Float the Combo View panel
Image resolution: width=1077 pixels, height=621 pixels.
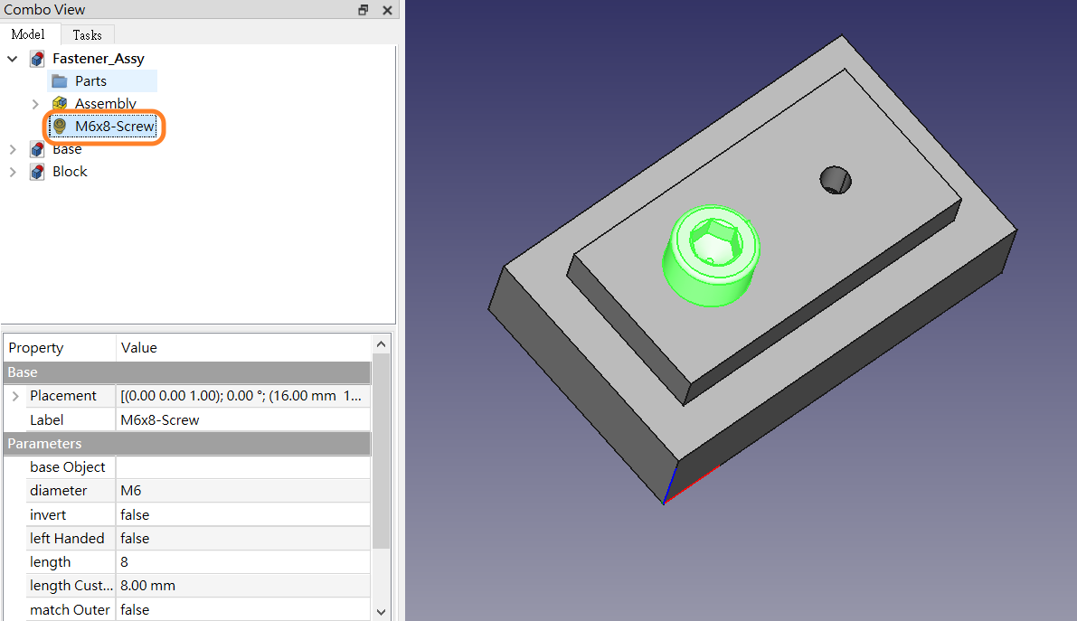[364, 10]
